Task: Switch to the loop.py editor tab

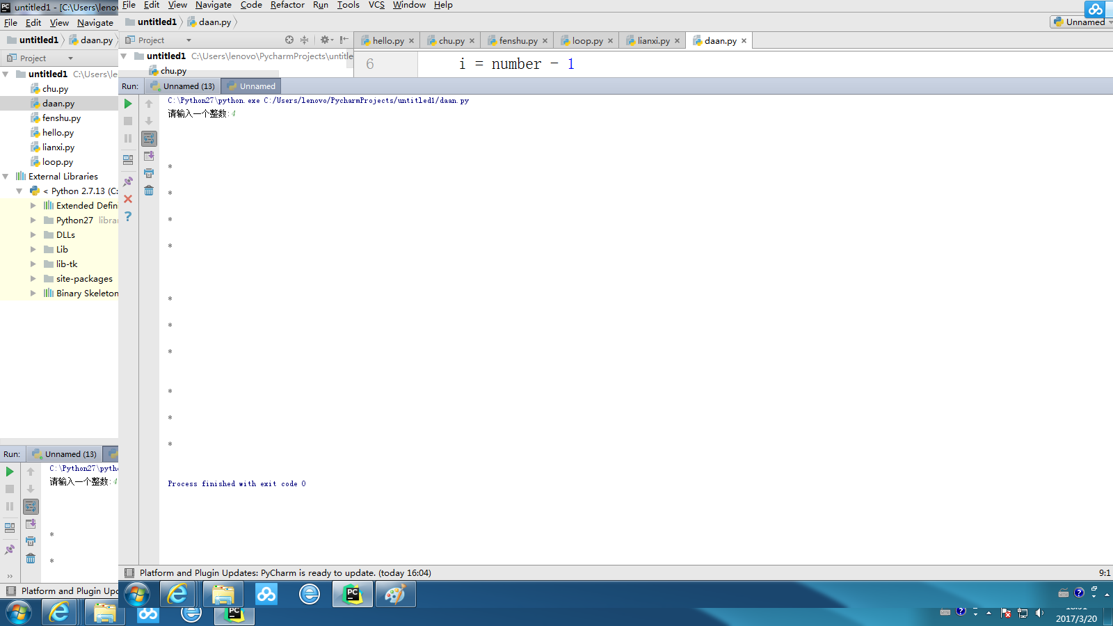Action: [587, 41]
